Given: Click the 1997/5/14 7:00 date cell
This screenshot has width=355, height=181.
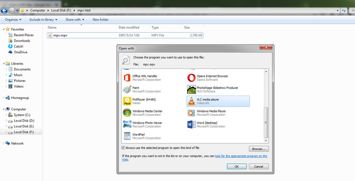Looking at the screenshot, I should (129, 35).
